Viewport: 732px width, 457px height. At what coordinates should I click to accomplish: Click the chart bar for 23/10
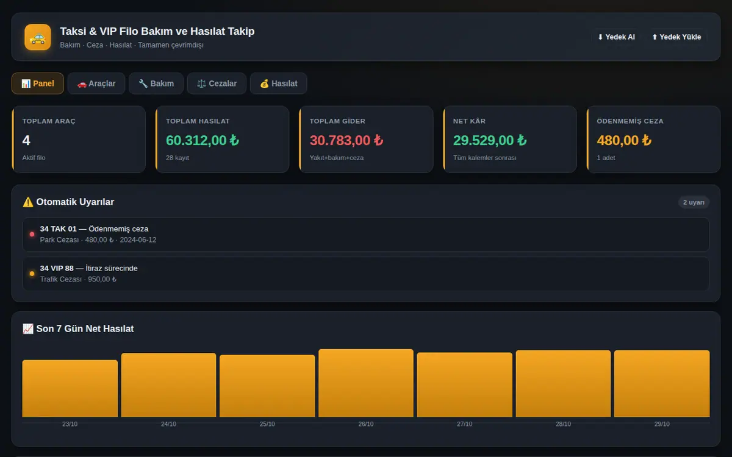point(70,389)
